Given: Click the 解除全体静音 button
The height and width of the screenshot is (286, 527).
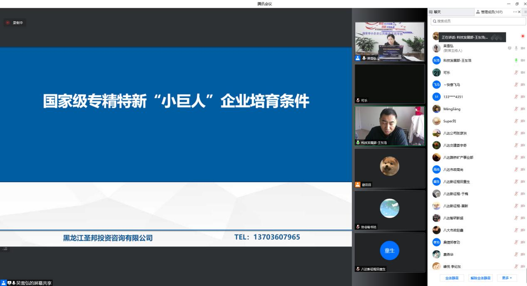Looking at the screenshot, I should click(480, 278).
